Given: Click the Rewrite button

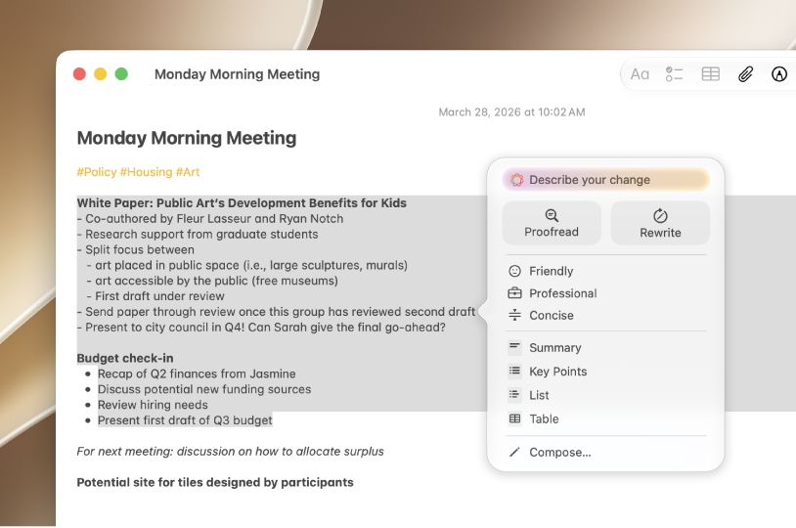Looking at the screenshot, I should click(660, 223).
